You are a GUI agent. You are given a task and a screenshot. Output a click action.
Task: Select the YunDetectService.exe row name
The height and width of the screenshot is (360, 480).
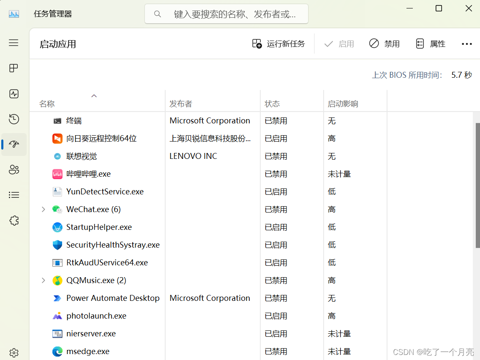[x=105, y=192]
